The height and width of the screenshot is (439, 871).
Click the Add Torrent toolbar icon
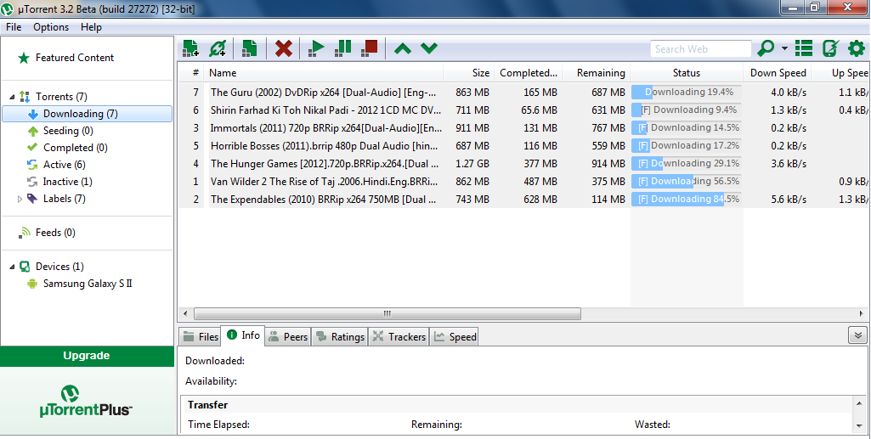tap(190, 48)
